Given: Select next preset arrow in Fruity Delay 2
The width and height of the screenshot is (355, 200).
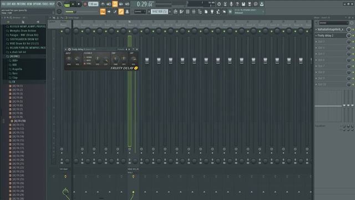Looking at the screenshot, I should 129,49.
